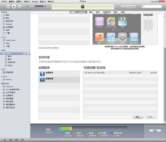Switch to the 照片 tab

116,12
